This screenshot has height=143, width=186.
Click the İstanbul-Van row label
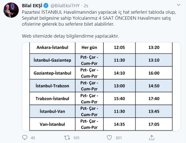tap(52, 112)
